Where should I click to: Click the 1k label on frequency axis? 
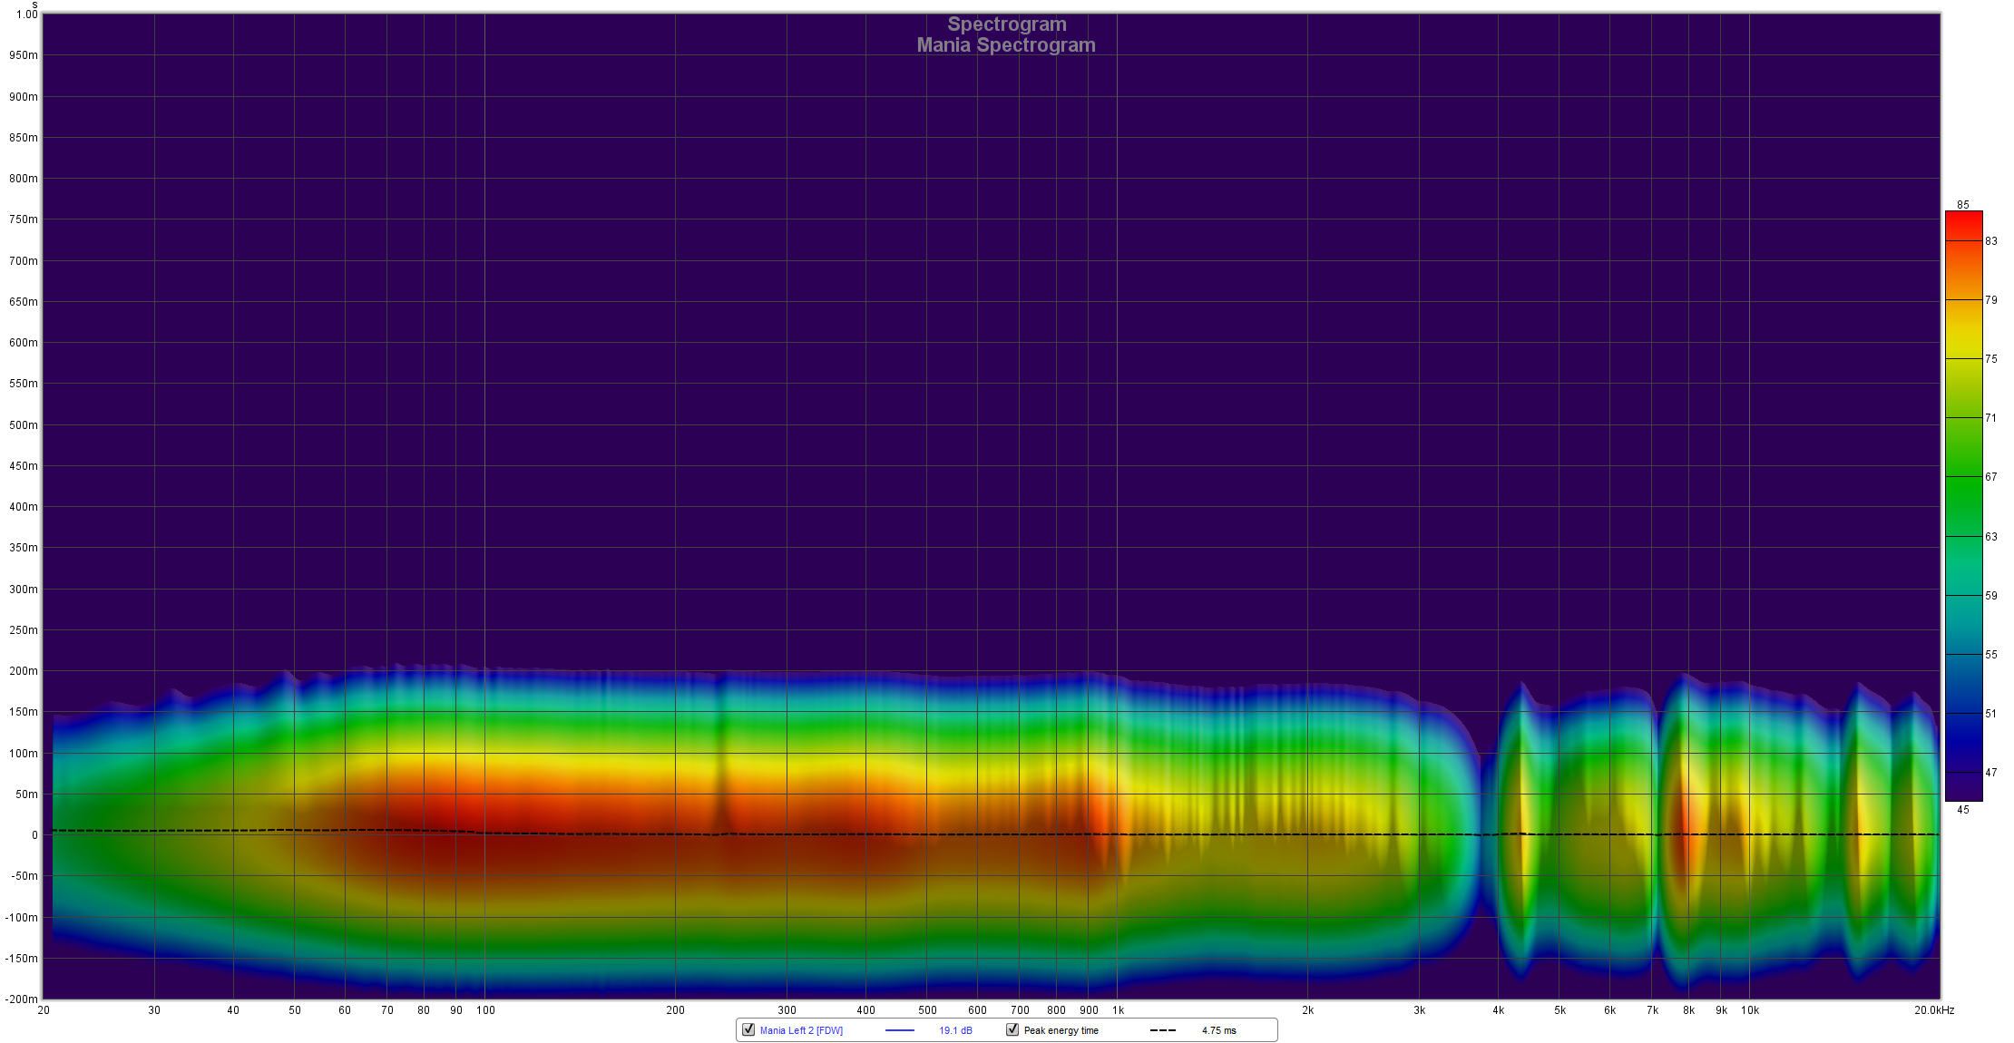(x=1118, y=1010)
